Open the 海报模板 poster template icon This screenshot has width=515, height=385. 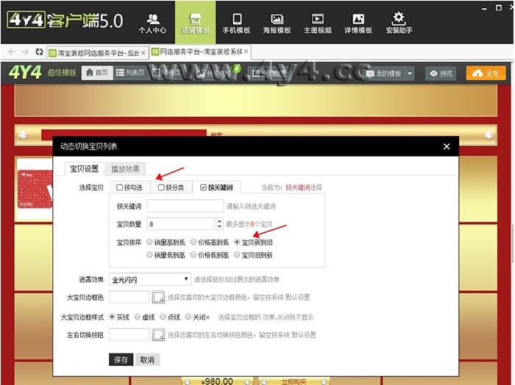coord(277,22)
